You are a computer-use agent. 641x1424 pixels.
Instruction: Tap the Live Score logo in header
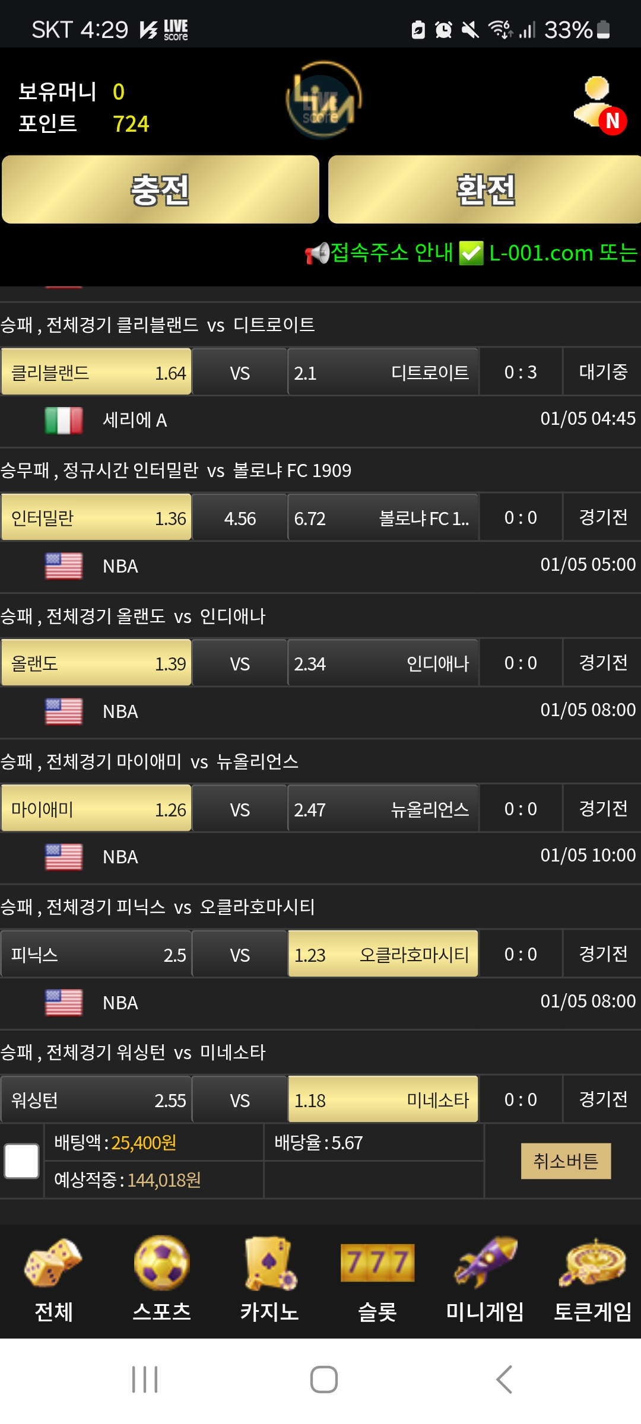tap(323, 100)
